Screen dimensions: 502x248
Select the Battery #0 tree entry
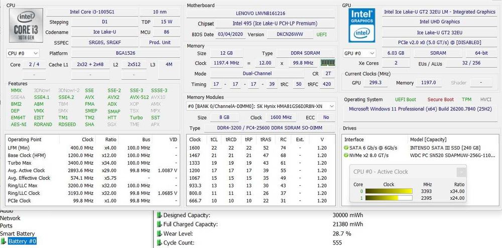(x=22, y=241)
